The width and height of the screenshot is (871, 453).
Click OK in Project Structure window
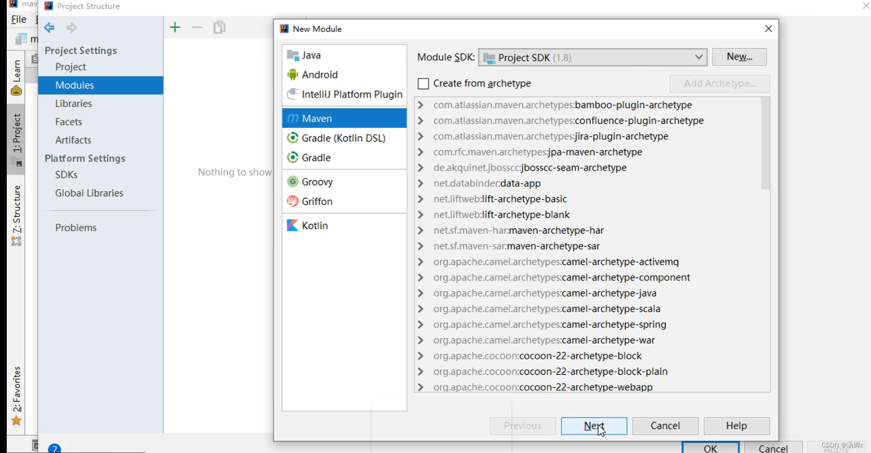[x=710, y=448]
